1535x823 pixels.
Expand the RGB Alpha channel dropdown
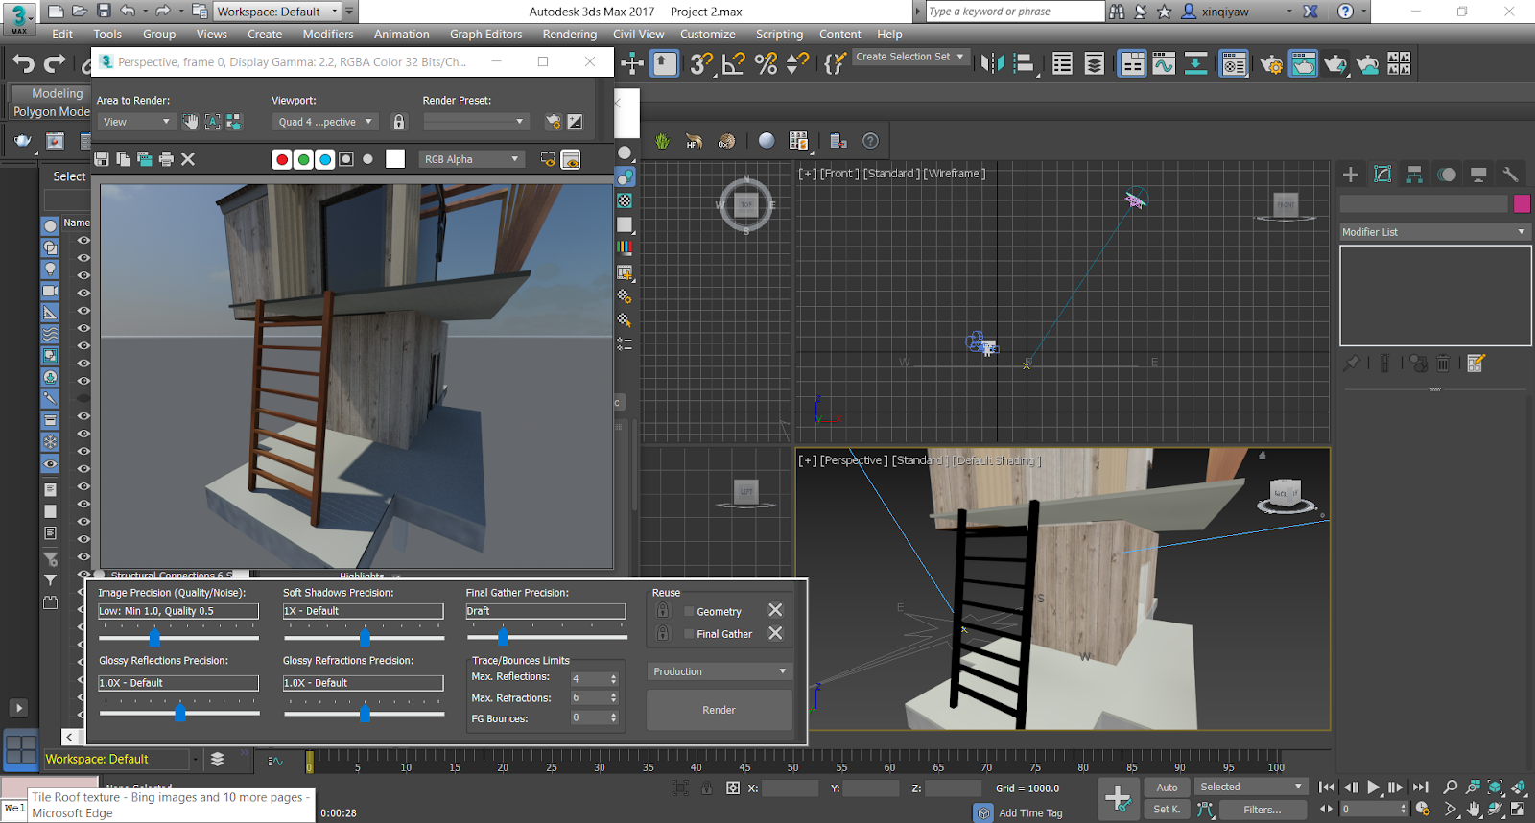[x=471, y=159]
